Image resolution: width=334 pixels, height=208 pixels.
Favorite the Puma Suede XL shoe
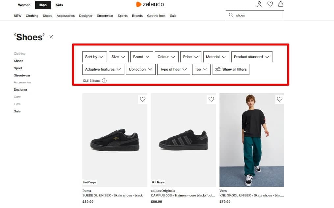point(142,99)
